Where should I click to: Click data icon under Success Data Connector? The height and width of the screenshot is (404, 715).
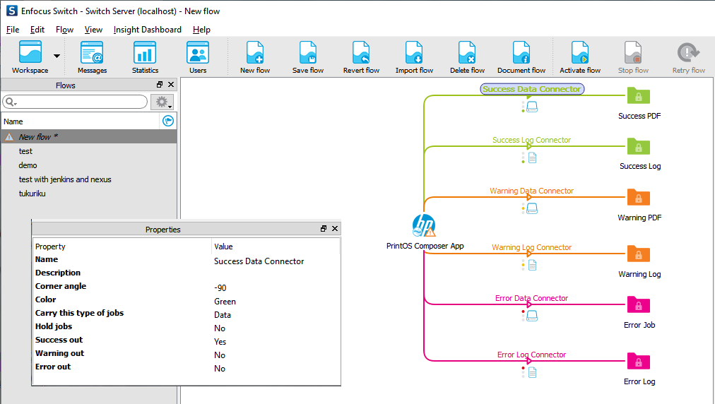tap(532, 107)
